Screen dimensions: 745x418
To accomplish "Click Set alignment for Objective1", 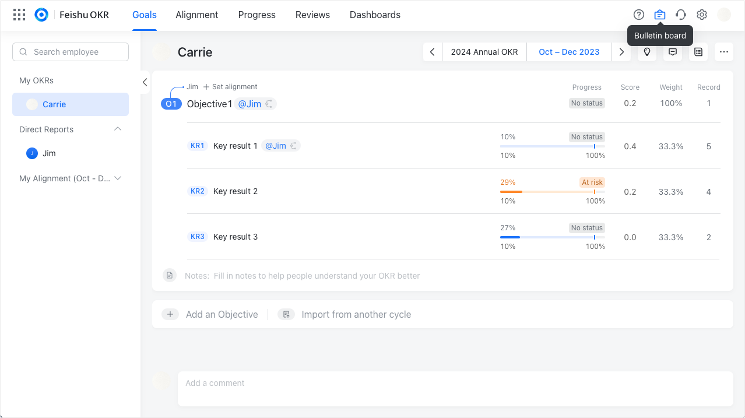I will tap(230, 86).
